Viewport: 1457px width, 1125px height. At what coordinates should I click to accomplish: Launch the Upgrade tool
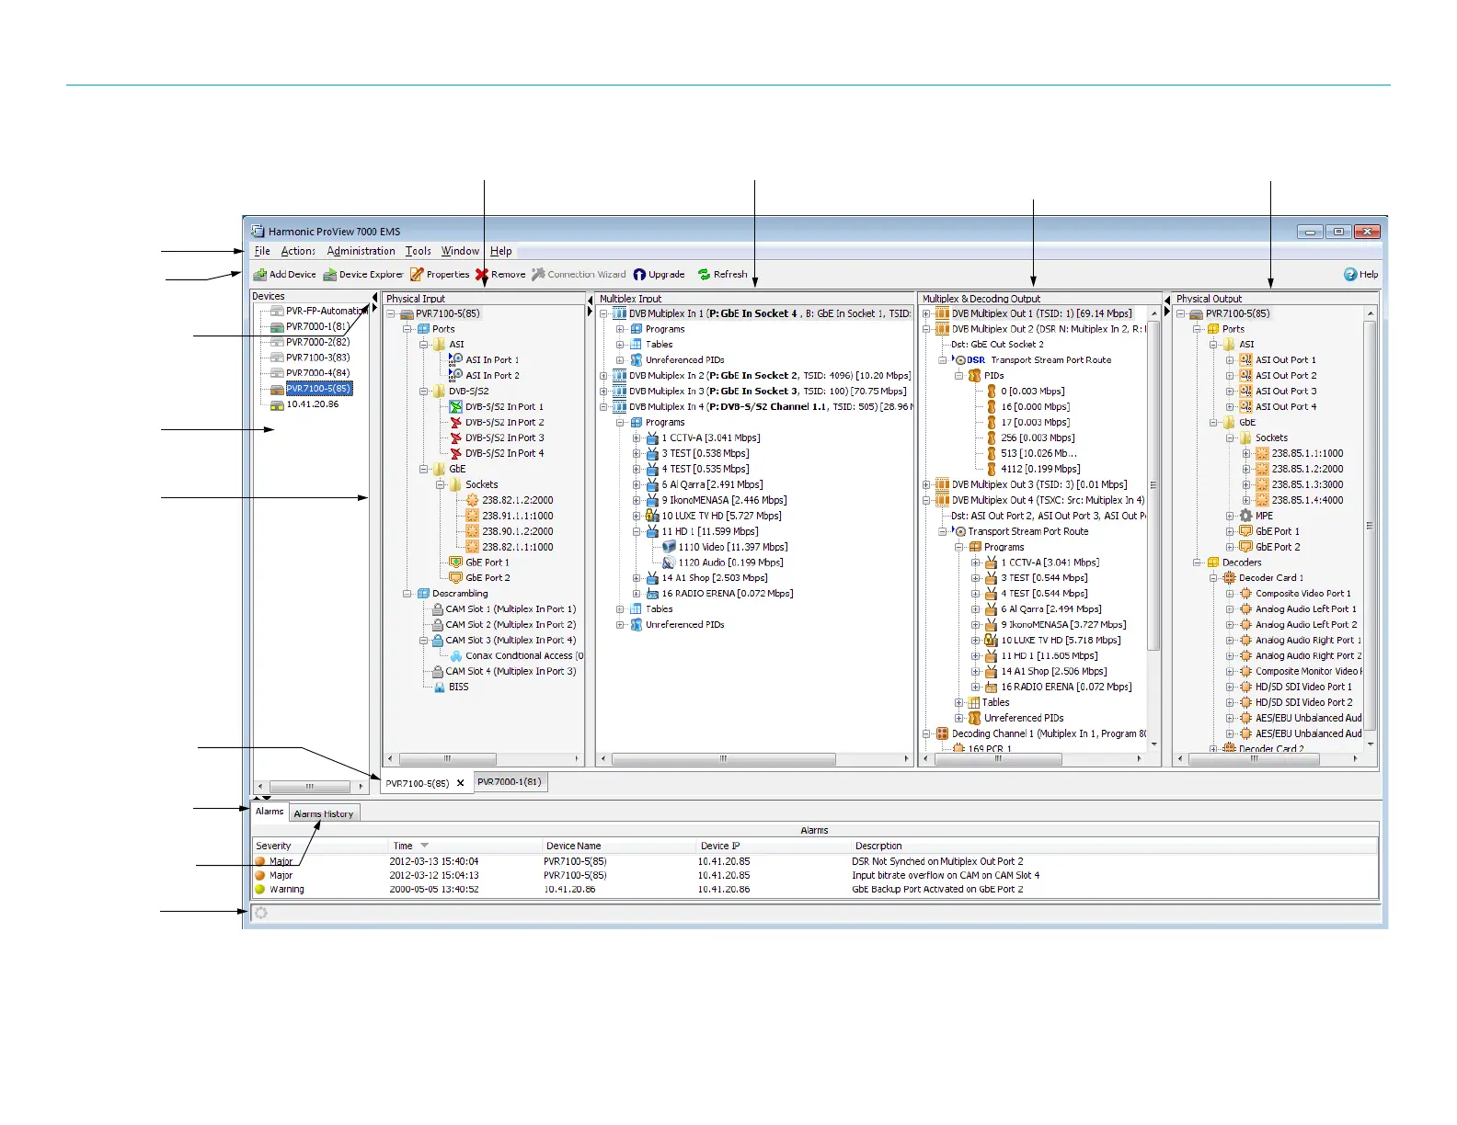pos(639,275)
